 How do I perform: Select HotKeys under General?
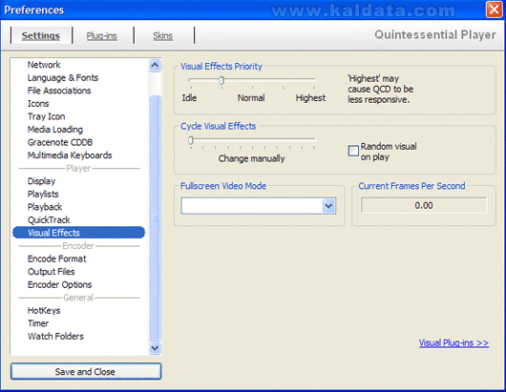(44, 310)
